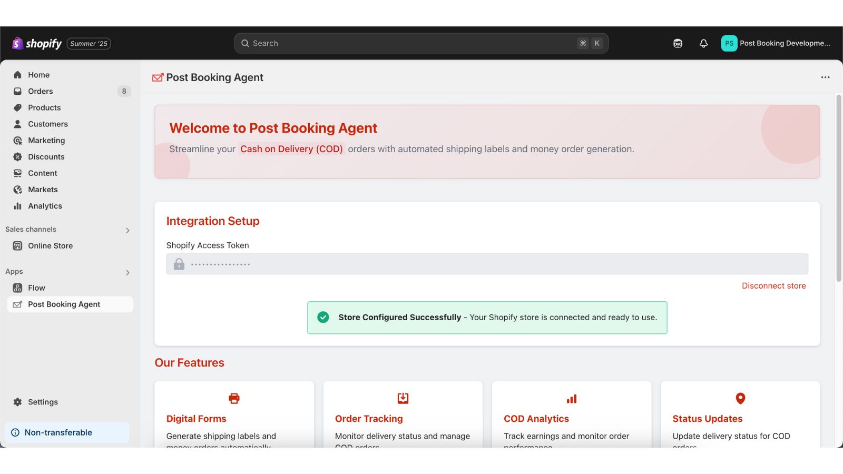Image resolution: width=843 pixels, height=474 pixels.
Task: Click the Command-K shortcut hint
Action: pos(590,43)
